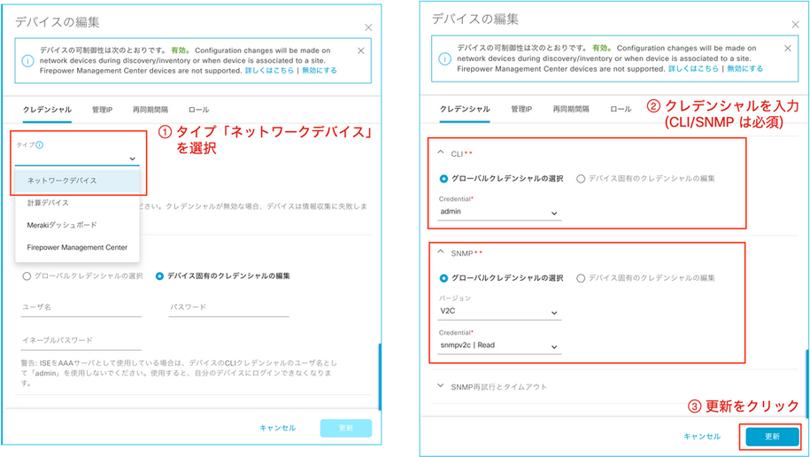The width and height of the screenshot is (810, 457).
Task: Collapse the SNMP section
Action: pos(441,252)
